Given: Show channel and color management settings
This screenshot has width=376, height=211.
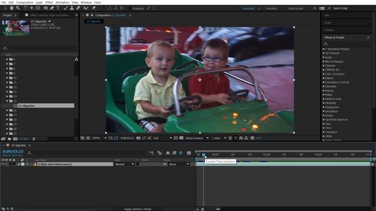Looking at the screenshot, I should [149, 138].
